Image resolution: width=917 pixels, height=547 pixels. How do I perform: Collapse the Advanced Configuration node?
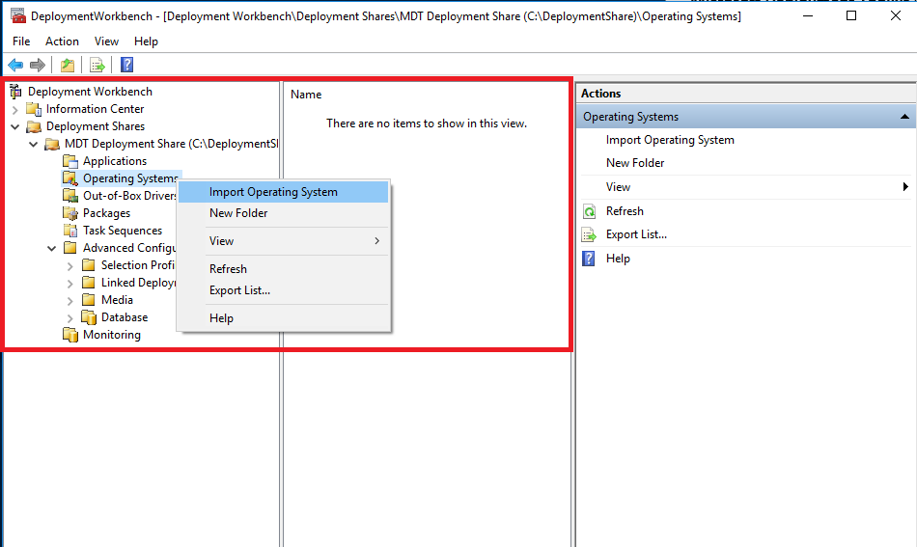51,248
